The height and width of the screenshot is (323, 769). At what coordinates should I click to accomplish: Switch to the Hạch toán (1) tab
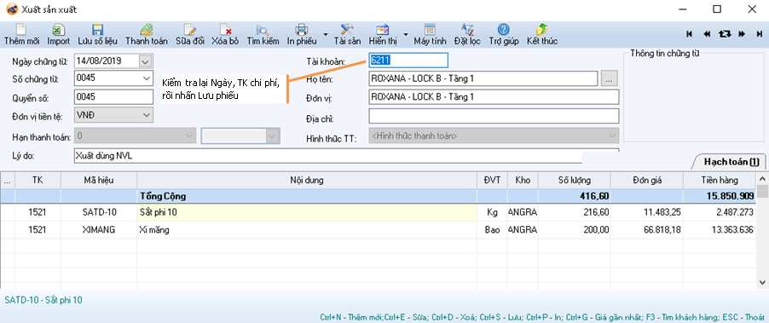[x=731, y=162]
